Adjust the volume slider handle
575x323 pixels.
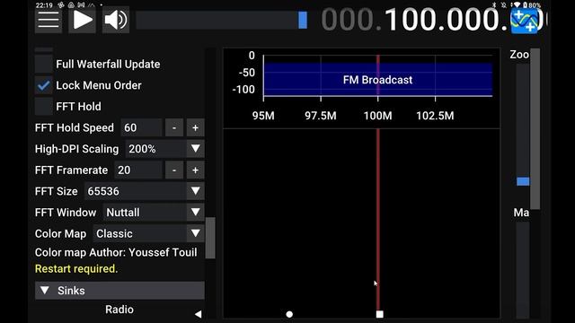tap(303, 20)
